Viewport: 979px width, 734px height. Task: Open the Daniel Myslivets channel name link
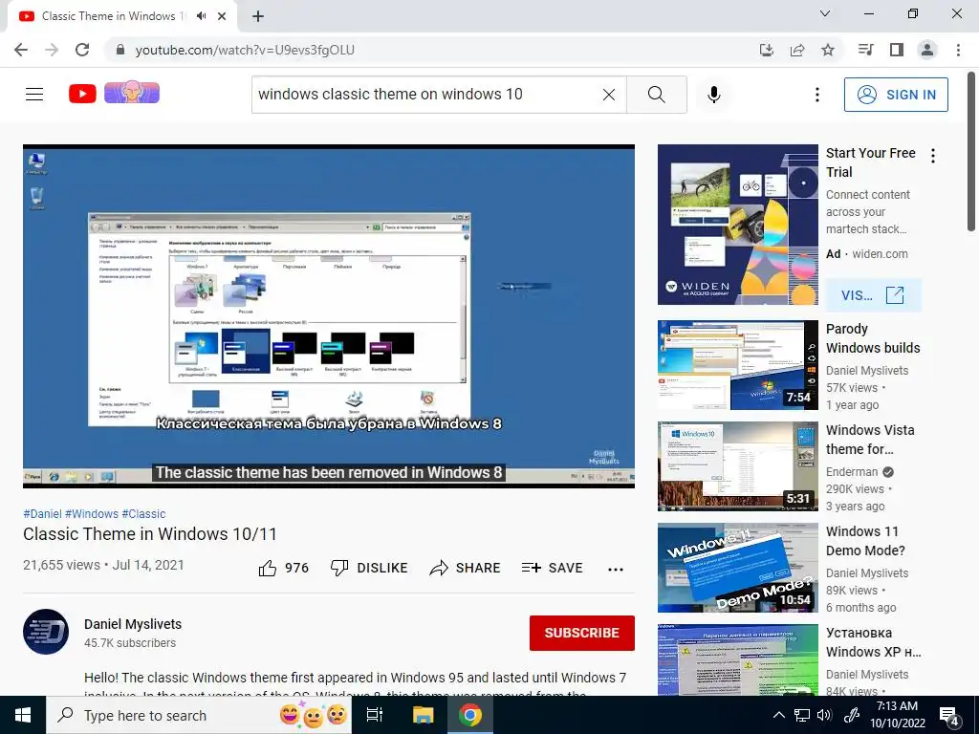[x=133, y=624]
